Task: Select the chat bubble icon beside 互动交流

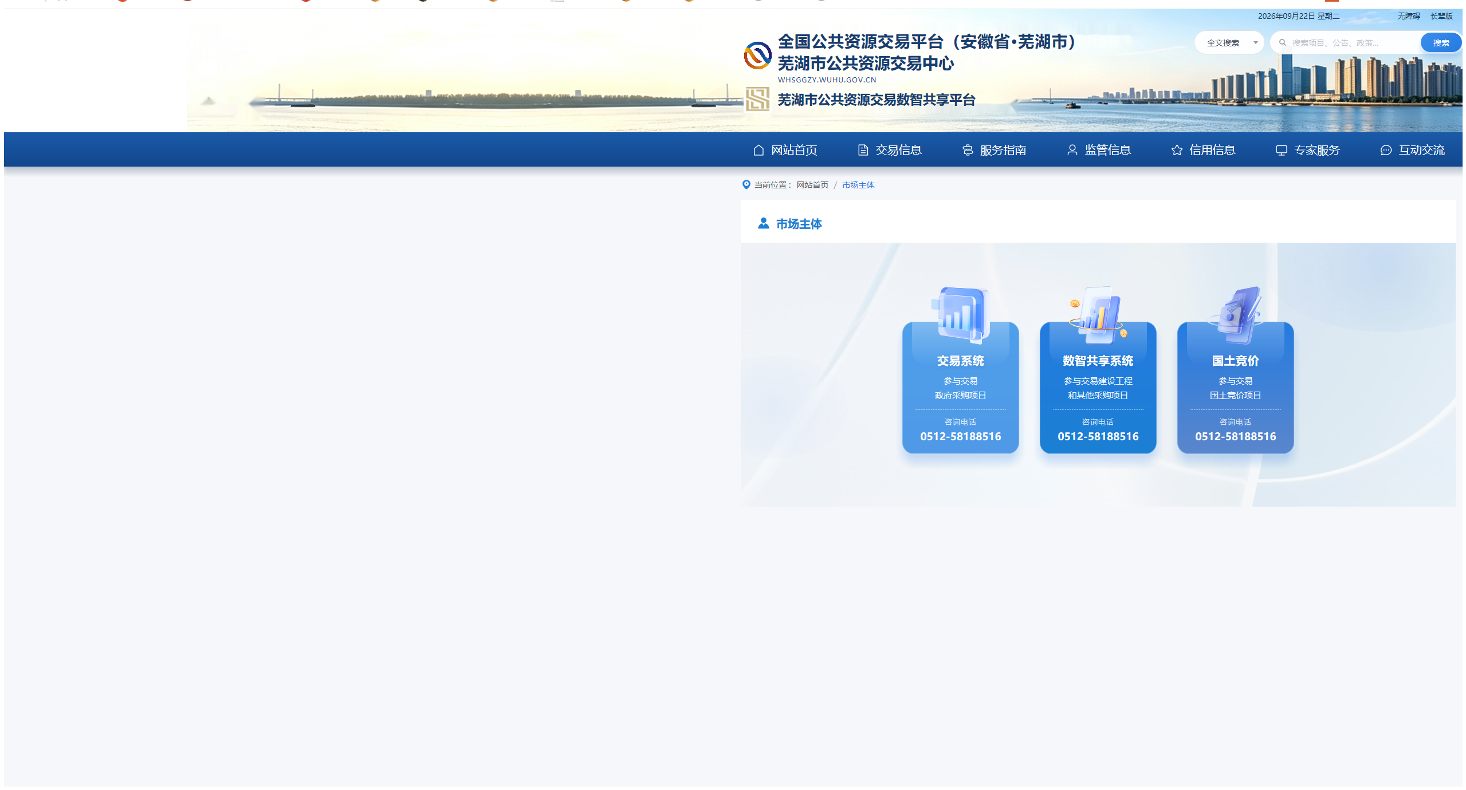Action: (x=1386, y=150)
